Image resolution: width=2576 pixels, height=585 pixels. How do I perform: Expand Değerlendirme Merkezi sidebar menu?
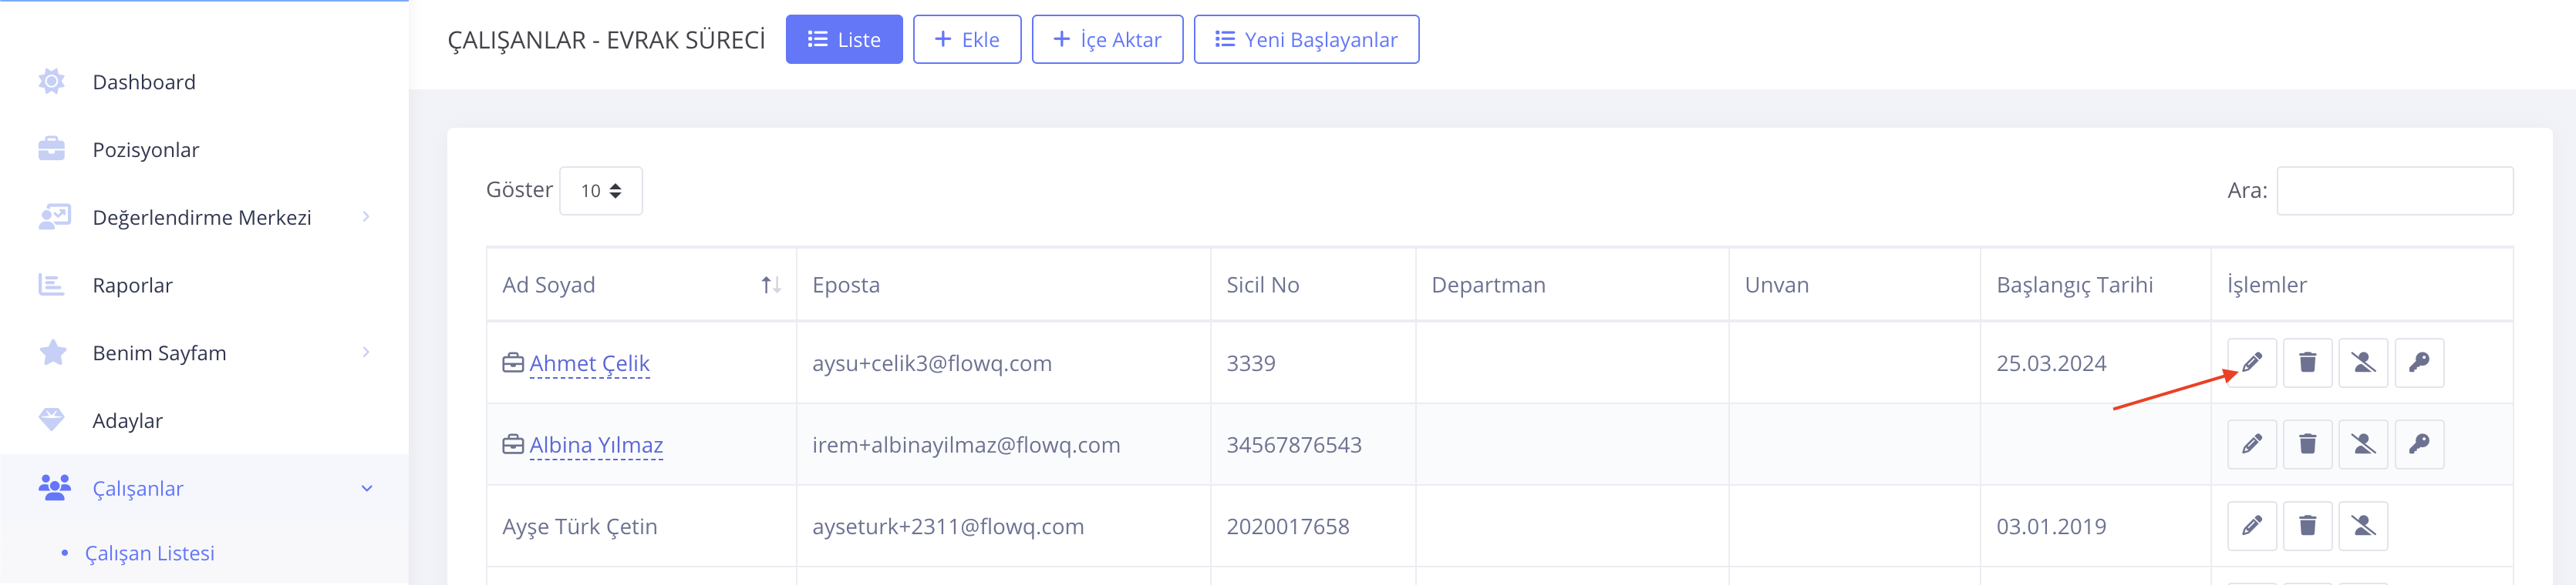click(x=202, y=218)
